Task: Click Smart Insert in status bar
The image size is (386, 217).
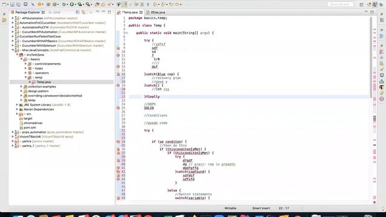Action: (261, 208)
